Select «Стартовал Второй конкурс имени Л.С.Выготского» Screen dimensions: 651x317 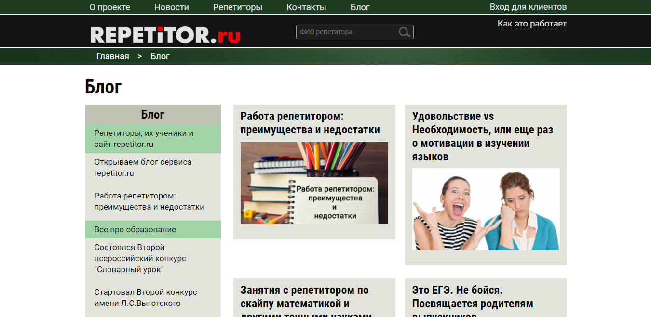[146, 297]
